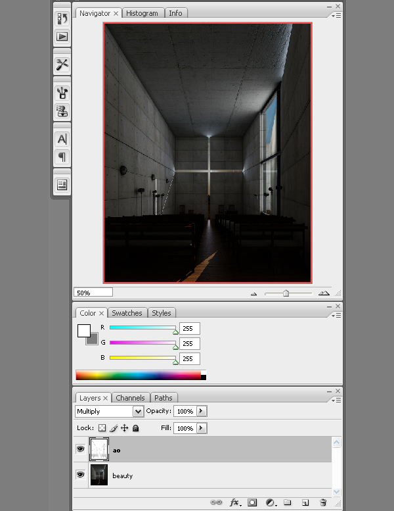Open the Clone Source panel icon

(x=62, y=110)
